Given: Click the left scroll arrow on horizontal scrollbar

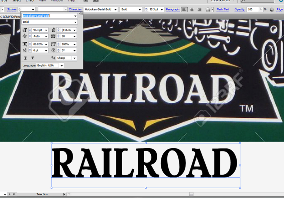Looking at the screenshot, I should click(69, 194).
